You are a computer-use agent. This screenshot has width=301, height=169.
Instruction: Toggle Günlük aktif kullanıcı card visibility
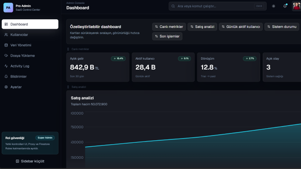tap(241, 27)
